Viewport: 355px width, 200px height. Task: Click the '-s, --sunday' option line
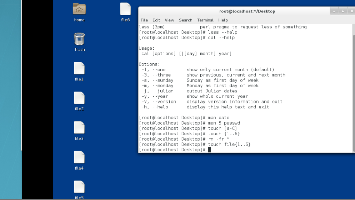click(x=200, y=80)
